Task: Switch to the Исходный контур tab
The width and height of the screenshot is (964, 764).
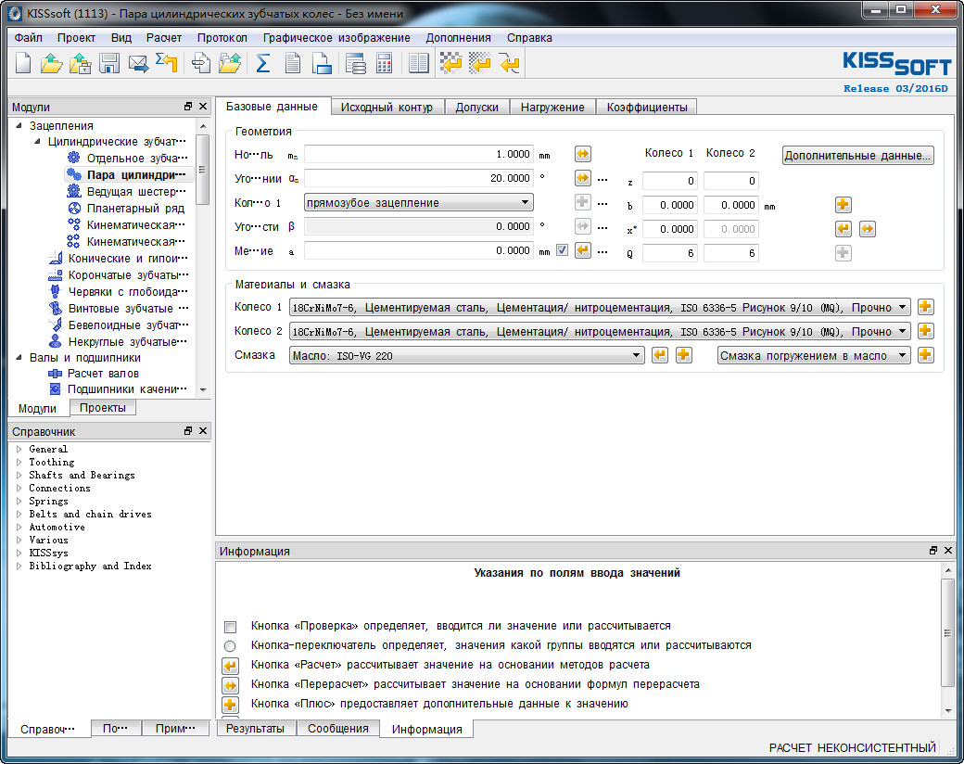Action: [x=387, y=107]
